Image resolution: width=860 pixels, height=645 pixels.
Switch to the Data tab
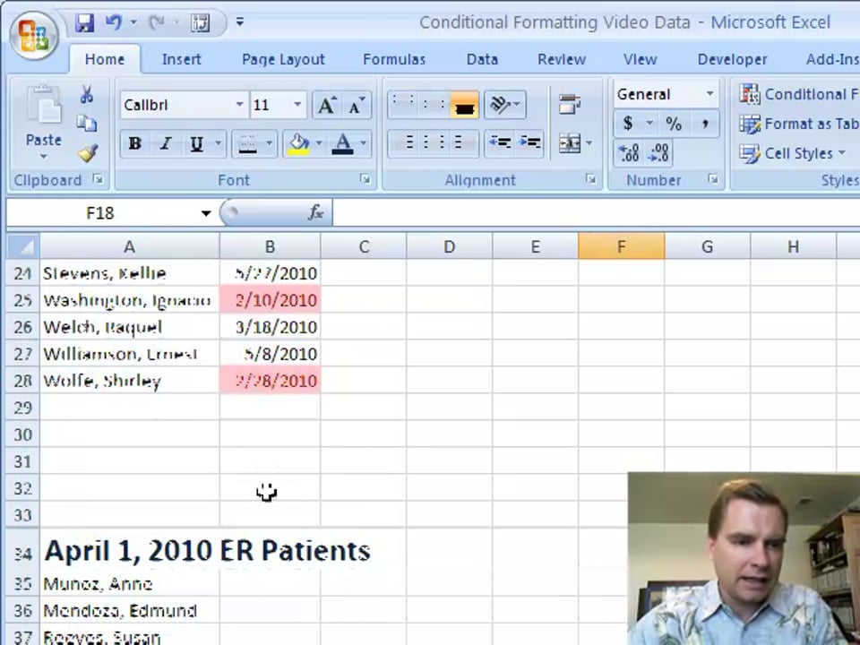click(482, 59)
